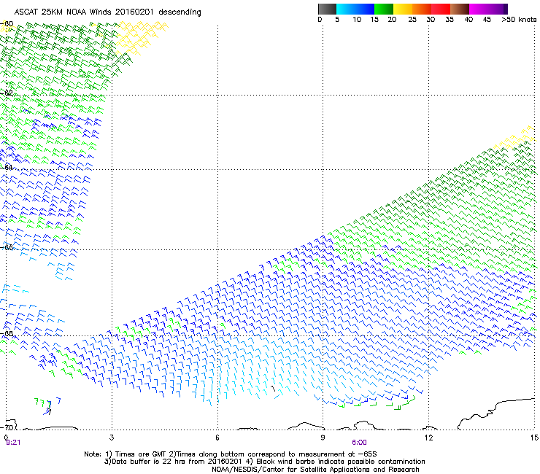Click the NOAA/NESDIS credit line
The width and height of the screenshot is (540, 474).
tap(315, 470)
